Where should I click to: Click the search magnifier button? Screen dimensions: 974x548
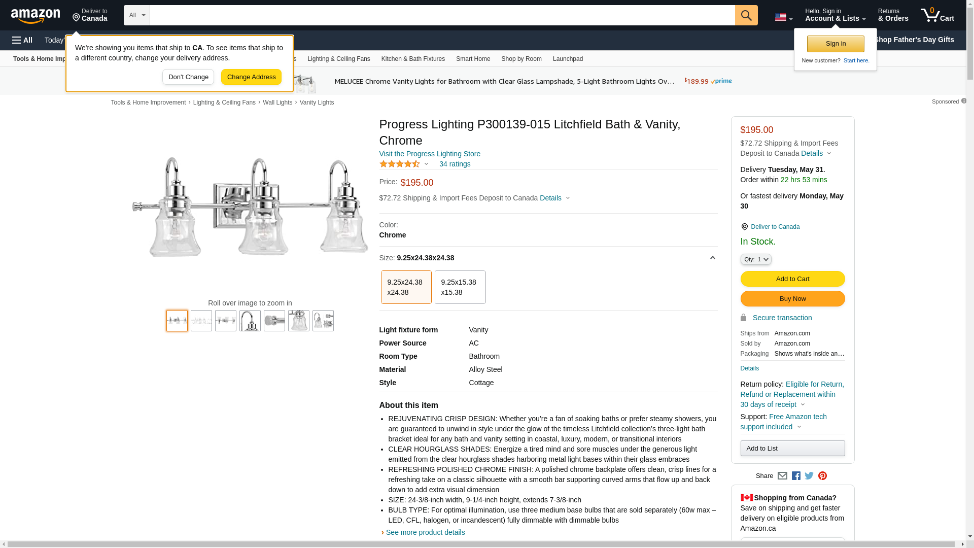pyautogui.click(x=746, y=15)
